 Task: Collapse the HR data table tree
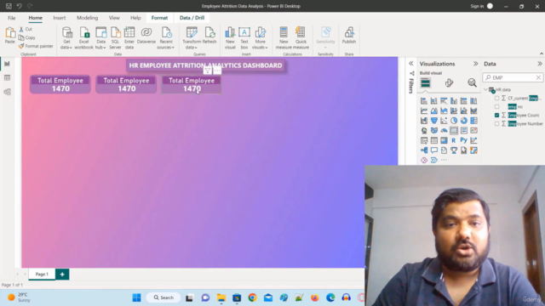485,89
